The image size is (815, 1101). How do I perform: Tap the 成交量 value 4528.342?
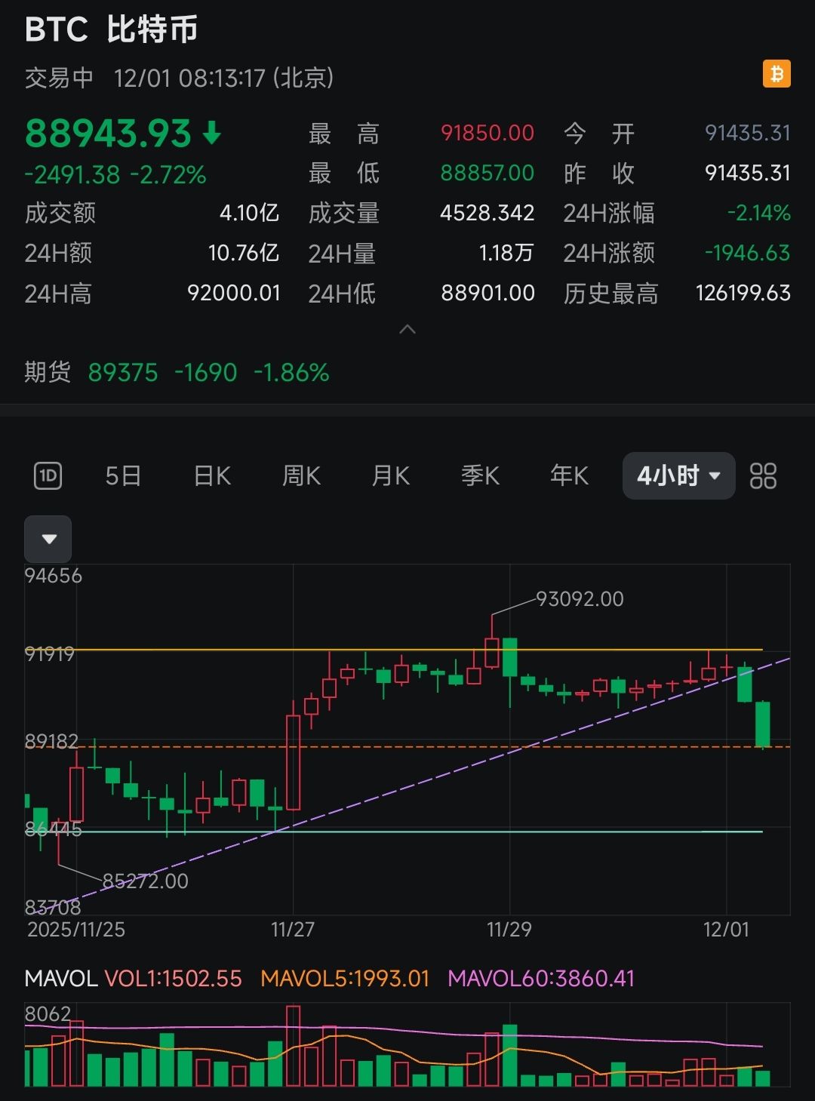487,213
